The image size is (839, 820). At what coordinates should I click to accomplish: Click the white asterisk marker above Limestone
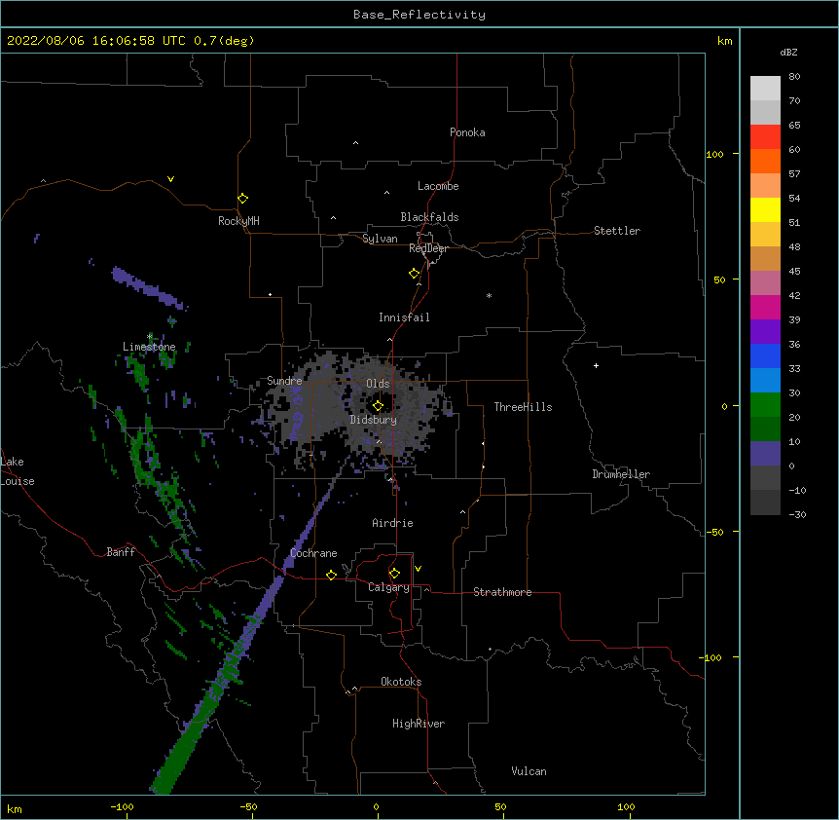pyautogui.click(x=150, y=337)
